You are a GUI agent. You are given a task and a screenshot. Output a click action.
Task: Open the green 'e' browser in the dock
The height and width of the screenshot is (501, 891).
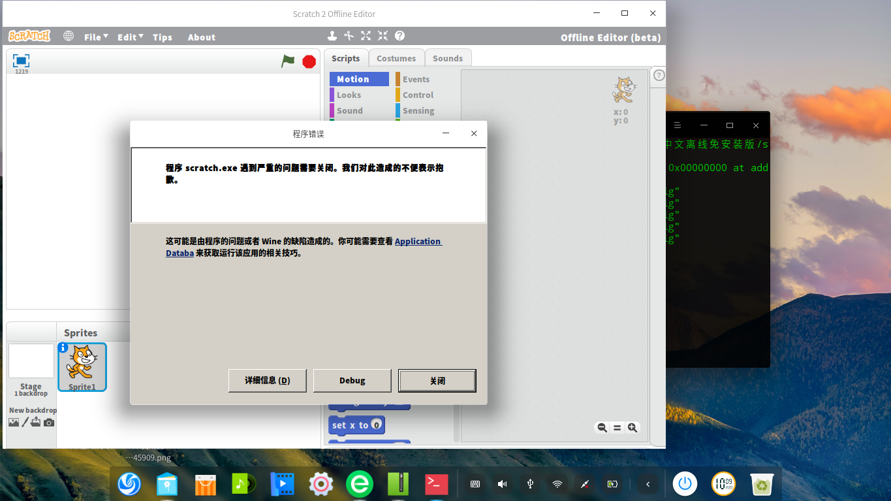click(360, 484)
